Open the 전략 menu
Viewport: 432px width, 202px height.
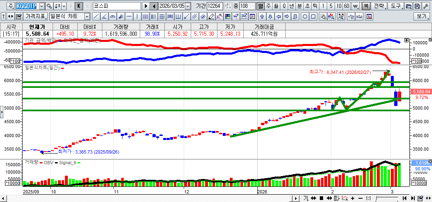click(379, 6)
